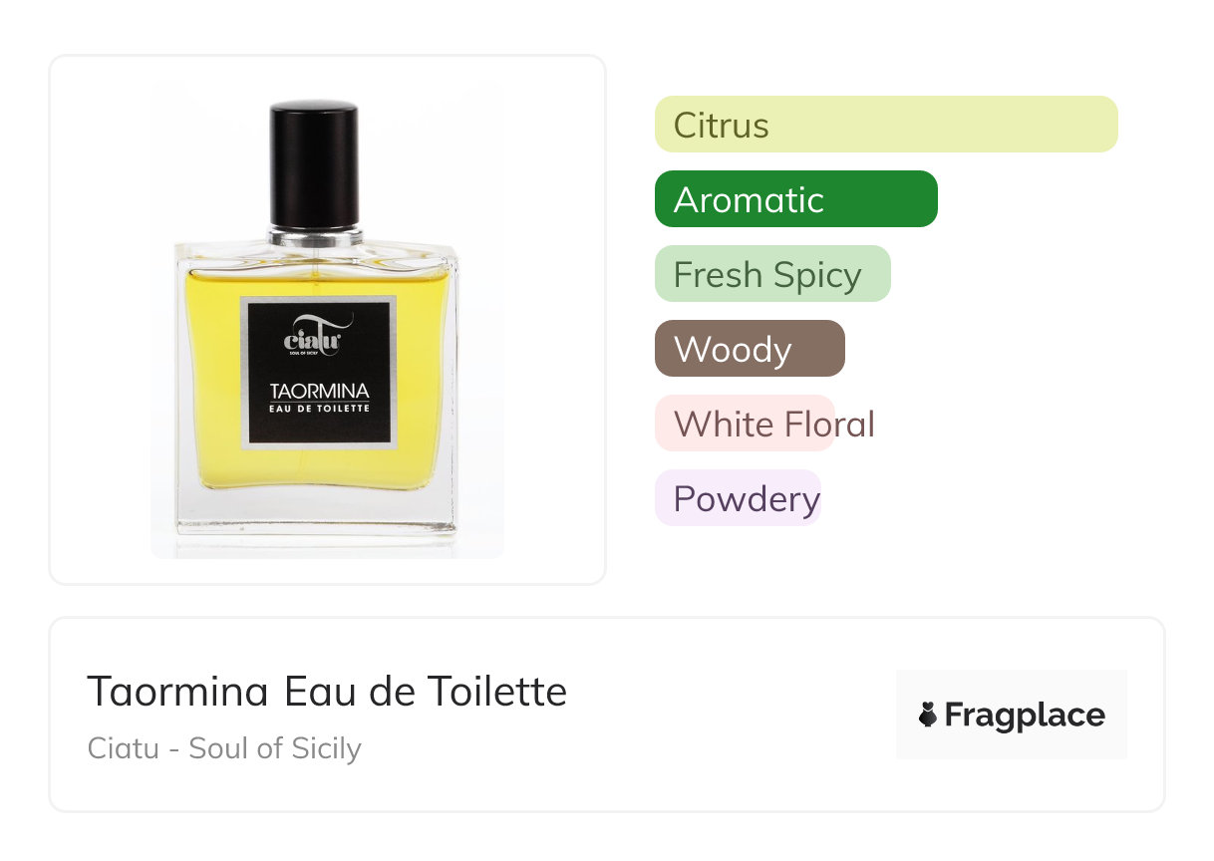Viewport: 1214px width, 861px height.
Task: Click the EAU DE TOILETTE label text
Action: (x=319, y=409)
